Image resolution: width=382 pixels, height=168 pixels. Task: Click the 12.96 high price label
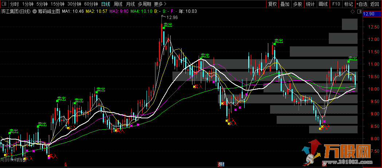click(172, 17)
